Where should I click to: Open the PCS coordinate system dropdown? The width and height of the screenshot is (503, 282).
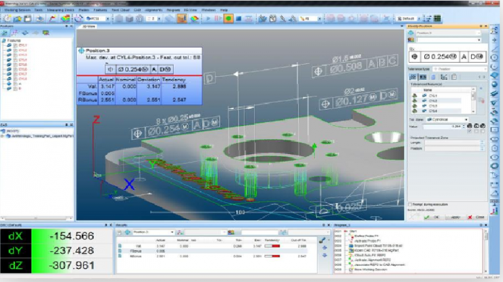(x=107, y=18)
